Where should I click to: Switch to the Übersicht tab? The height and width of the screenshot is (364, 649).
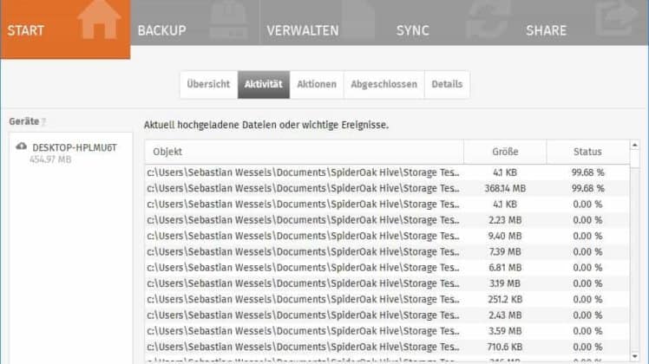[x=208, y=84]
